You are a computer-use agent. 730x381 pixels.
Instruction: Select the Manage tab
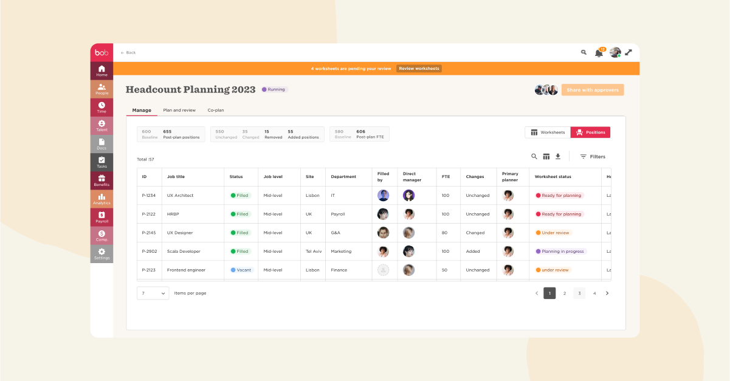coord(142,110)
